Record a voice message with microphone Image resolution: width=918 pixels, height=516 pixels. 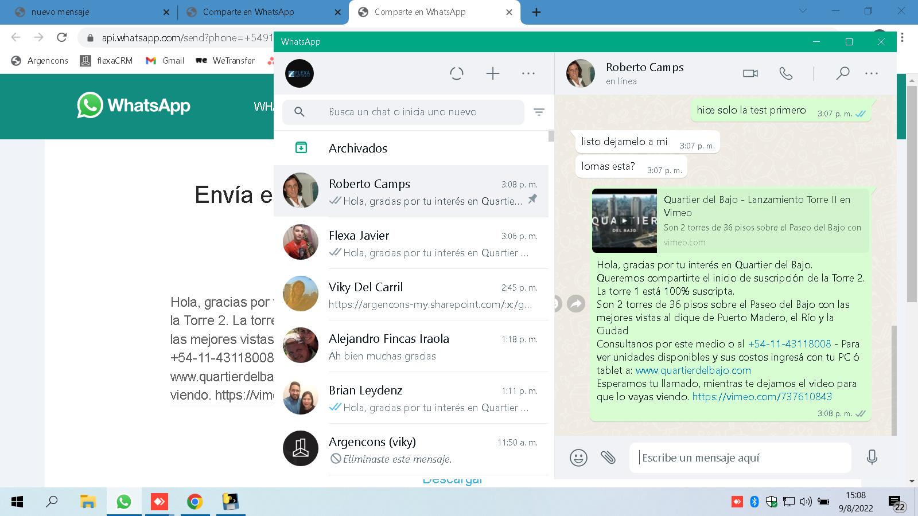pos(872,458)
